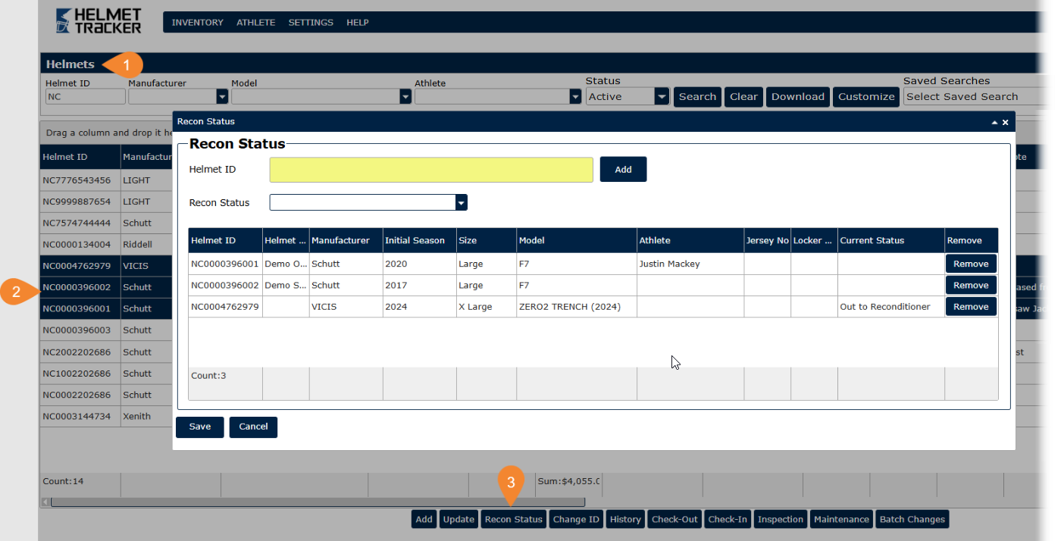Click Out to Reconditioner status cell
This screenshot has height=541, width=1061.
tap(890, 307)
